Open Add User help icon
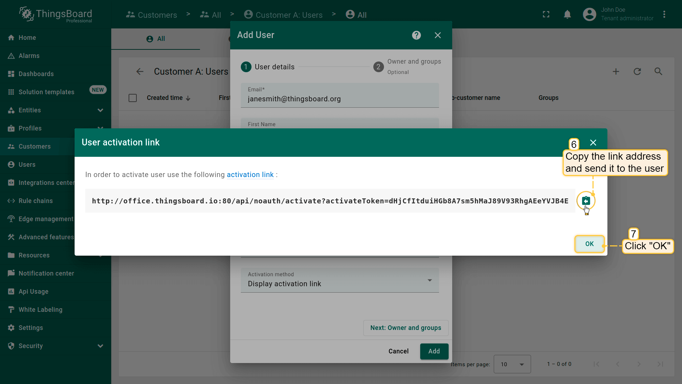 [x=416, y=35]
